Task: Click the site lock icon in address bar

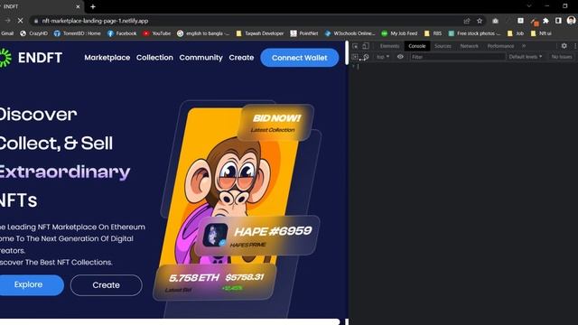Action: (36, 21)
